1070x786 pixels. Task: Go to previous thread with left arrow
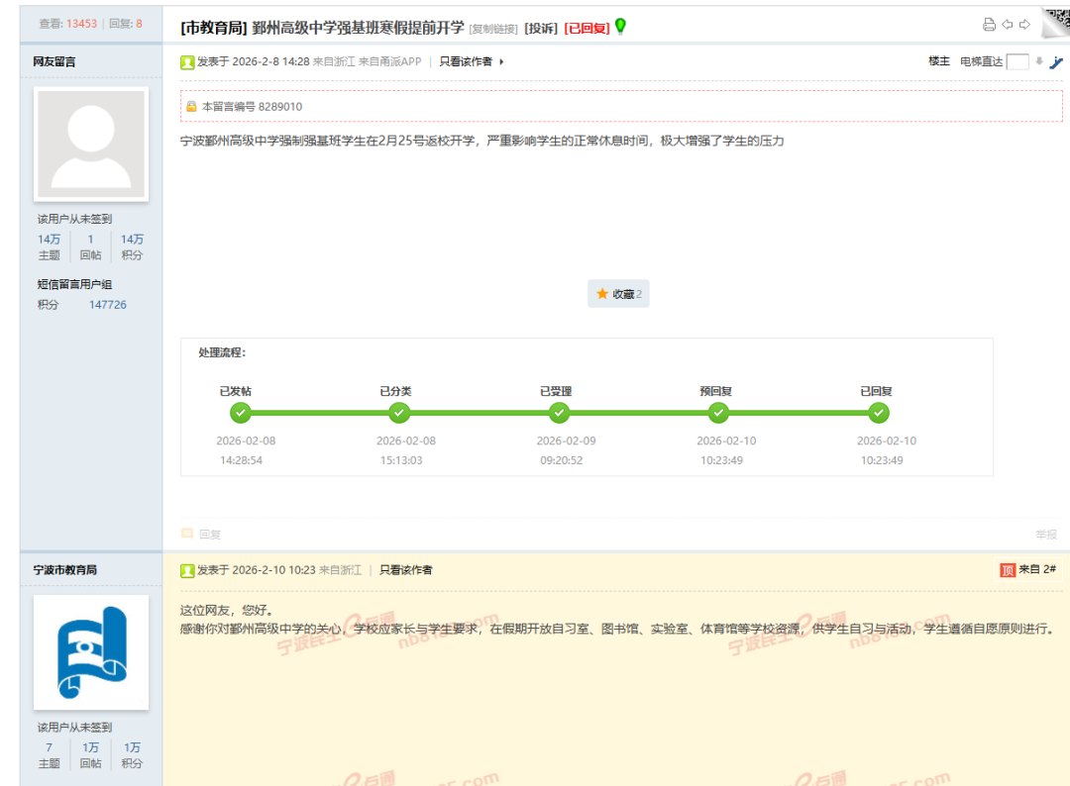pos(1008,25)
